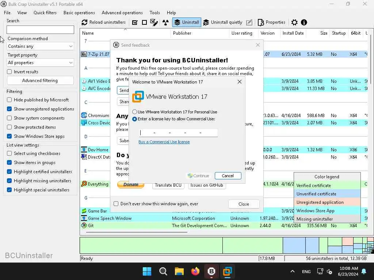This screenshot has height=280, width=374.
Task: Click the VMware Workstation taskbar icon
Action: pyautogui.click(x=227, y=271)
